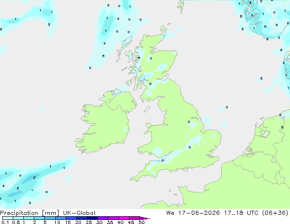Viewport: 290px width, 224px height.
Task: Select the 10–15 mm legend swatch
Action: [60, 218]
